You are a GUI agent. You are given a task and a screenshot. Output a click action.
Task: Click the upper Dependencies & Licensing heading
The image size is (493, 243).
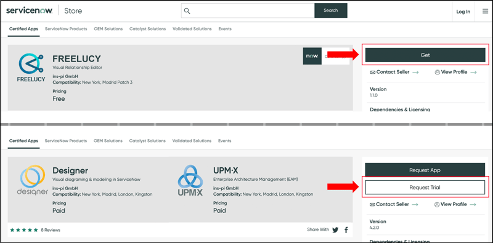[x=400, y=110]
